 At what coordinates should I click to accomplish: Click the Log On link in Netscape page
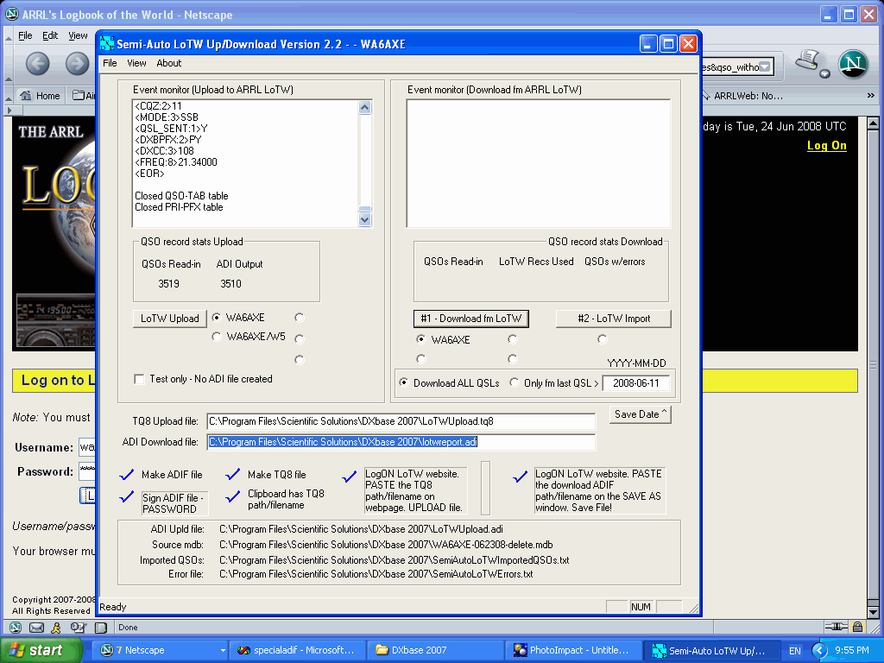(826, 145)
